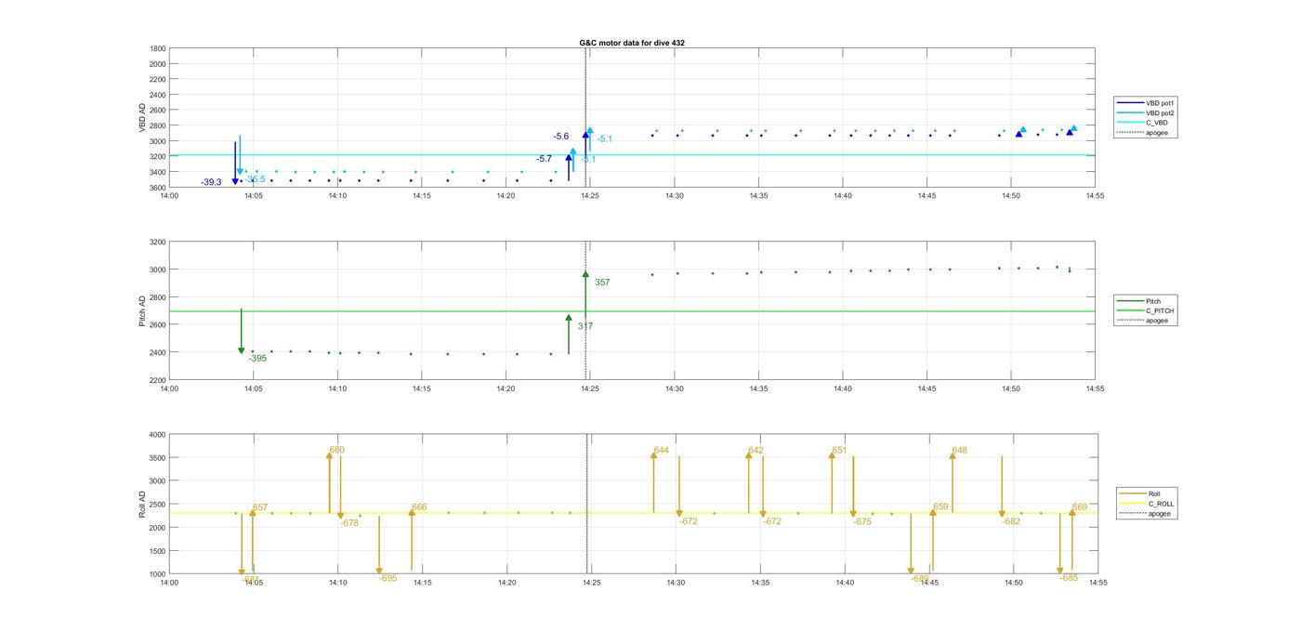The width and height of the screenshot is (1301, 644).
Task: Click the -5.6 VBD data label
Action: [x=561, y=137]
